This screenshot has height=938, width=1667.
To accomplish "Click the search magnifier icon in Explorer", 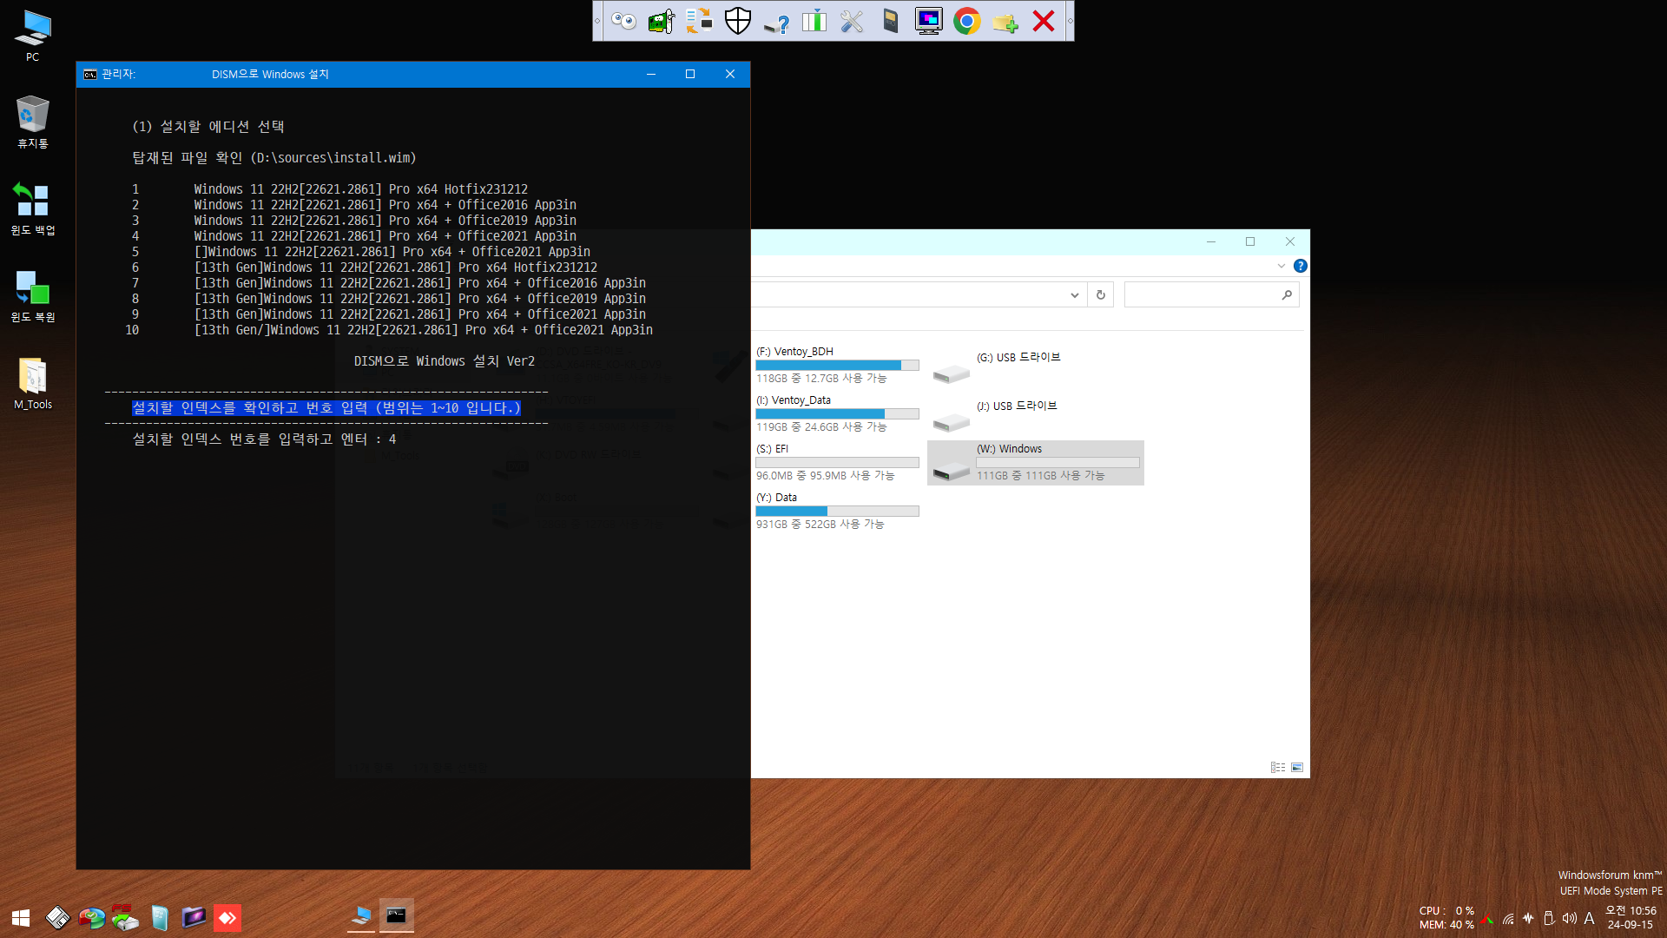I will point(1287,295).
